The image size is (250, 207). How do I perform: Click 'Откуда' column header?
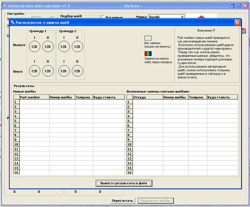click(x=148, y=97)
